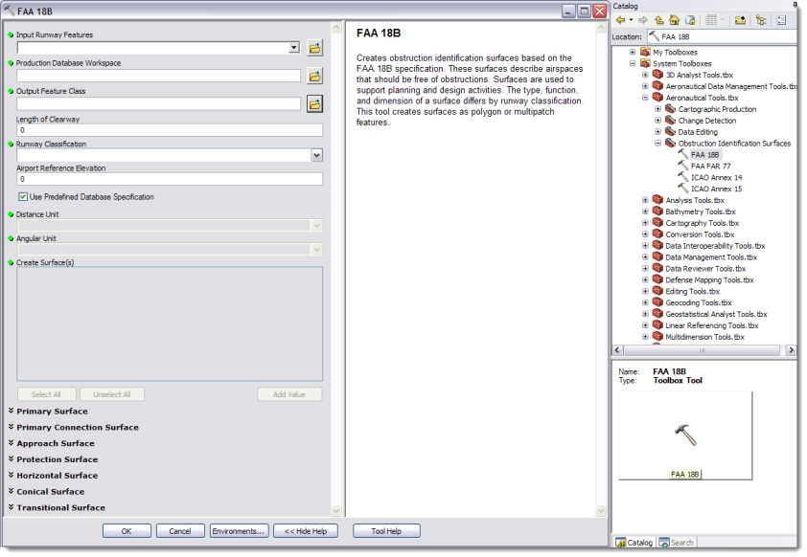Open the Input Runway Features dropdown
Image resolution: width=807 pixels, height=557 pixels.
[294, 48]
